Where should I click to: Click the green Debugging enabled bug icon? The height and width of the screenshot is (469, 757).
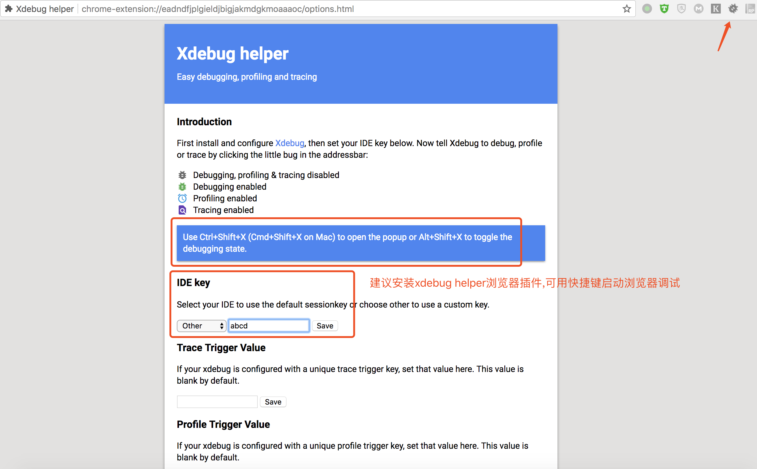pos(182,186)
